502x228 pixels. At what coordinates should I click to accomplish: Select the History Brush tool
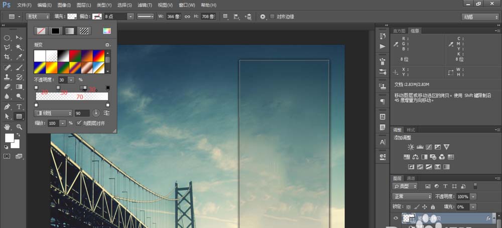(19, 77)
